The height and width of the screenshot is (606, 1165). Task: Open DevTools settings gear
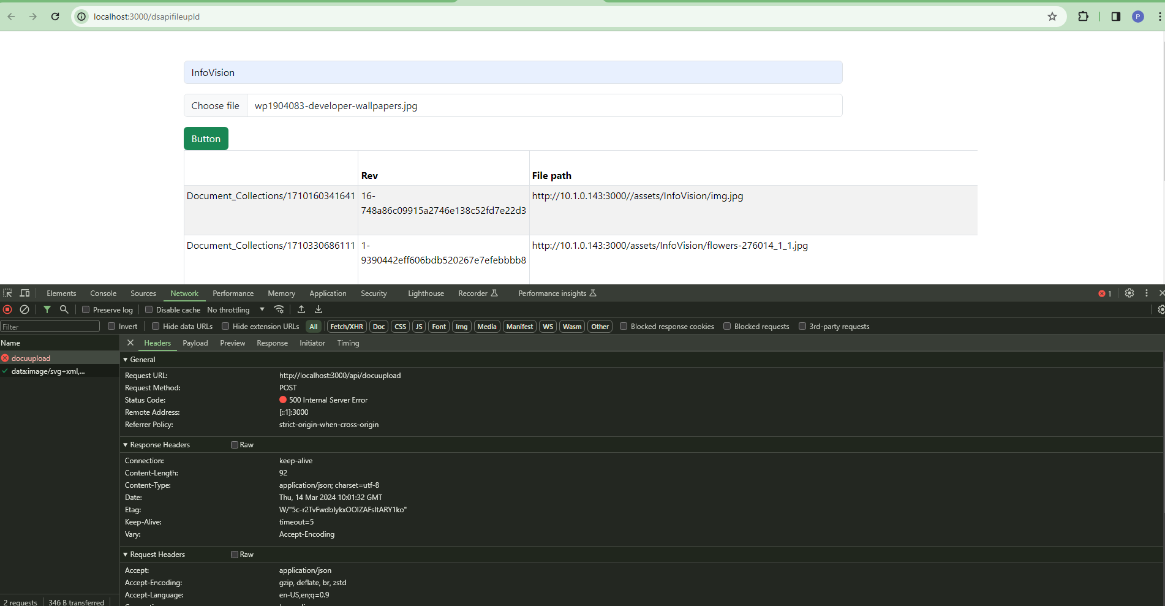(x=1129, y=293)
